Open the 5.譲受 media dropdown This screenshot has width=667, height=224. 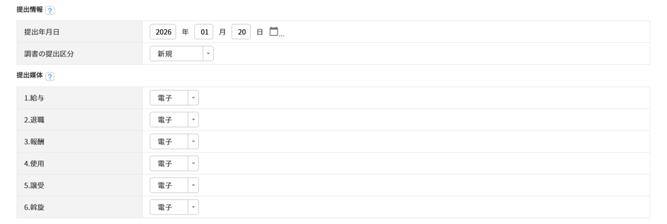pos(193,185)
